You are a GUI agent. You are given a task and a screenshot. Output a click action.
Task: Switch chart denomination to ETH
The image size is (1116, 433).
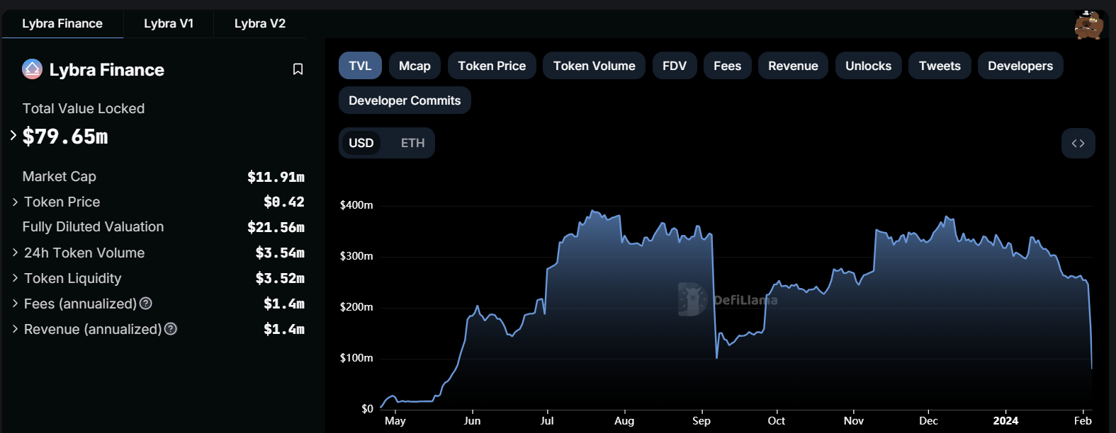pyautogui.click(x=412, y=143)
